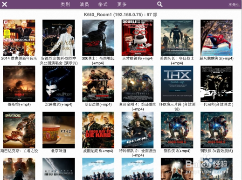This screenshot has width=242, height=180.
Task: Open the Edge of Tomorrow poster
Action: (98, 84)
